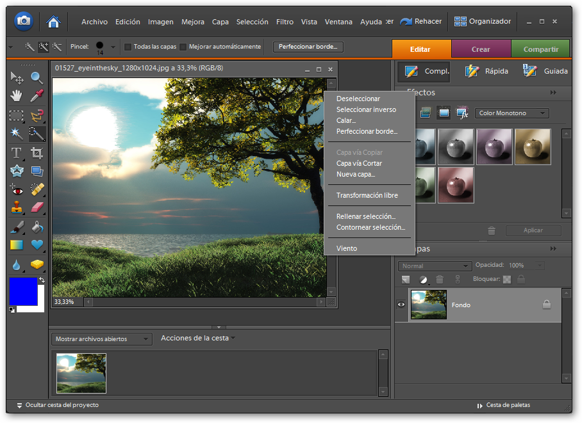Choose the horizontal Text tool

tap(17, 153)
